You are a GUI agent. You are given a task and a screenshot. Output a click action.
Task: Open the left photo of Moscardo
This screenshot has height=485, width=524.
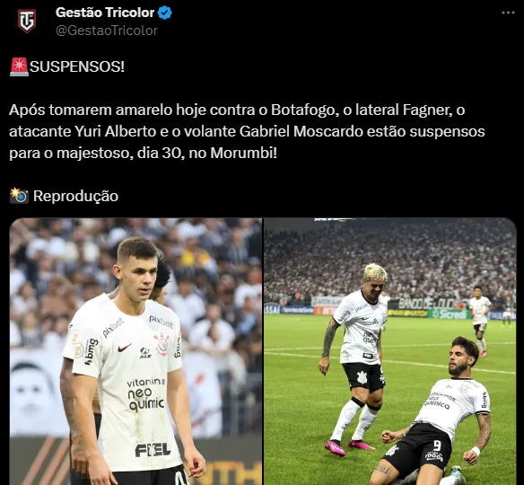[135, 351]
